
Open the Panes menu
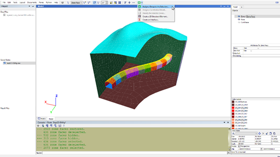click(41, 3)
